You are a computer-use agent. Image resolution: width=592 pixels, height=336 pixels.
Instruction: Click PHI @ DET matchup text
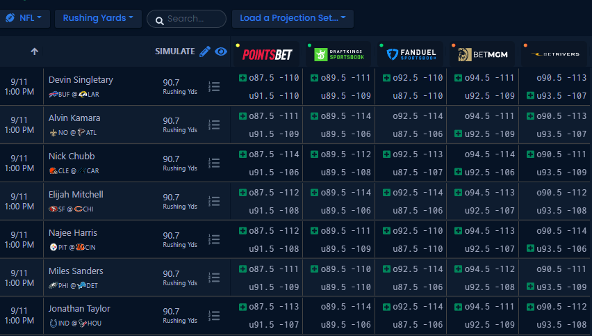pyautogui.click(x=73, y=286)
